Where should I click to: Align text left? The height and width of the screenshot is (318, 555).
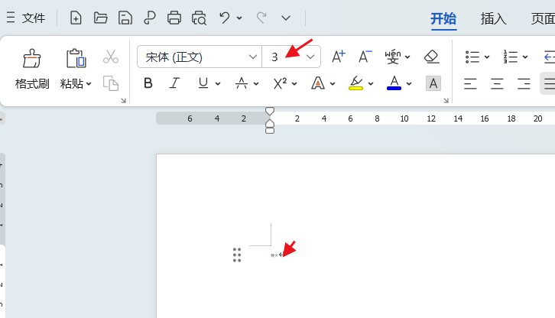click(470, 83)
